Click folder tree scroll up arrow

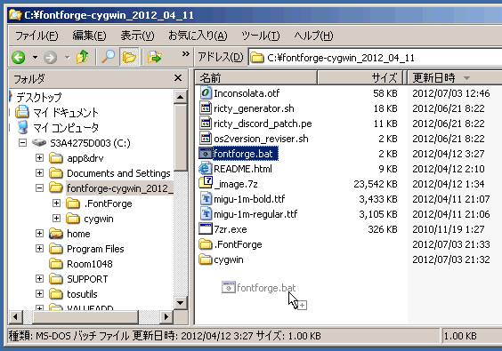click(181, 97)
